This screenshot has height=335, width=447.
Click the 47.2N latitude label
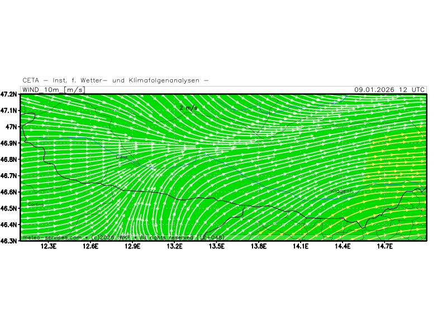[9, 94]
